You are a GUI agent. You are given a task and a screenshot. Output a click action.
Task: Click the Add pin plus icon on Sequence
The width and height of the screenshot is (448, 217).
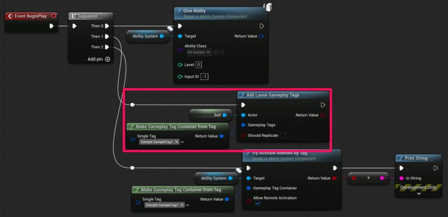click(108, 59)
